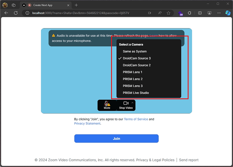
Task: Open purple extension icon with badge 19
Action: [180, 13]
